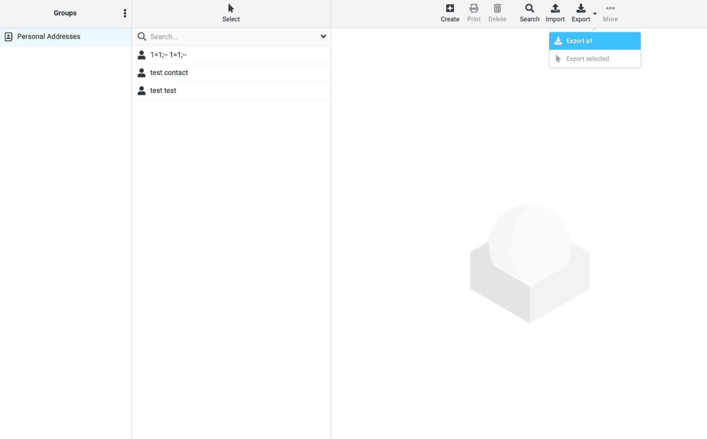This screenshot has height=439, width=707.
Task: Click the contact silhouette icon beside test test
Action: click(x=141, y=90)
